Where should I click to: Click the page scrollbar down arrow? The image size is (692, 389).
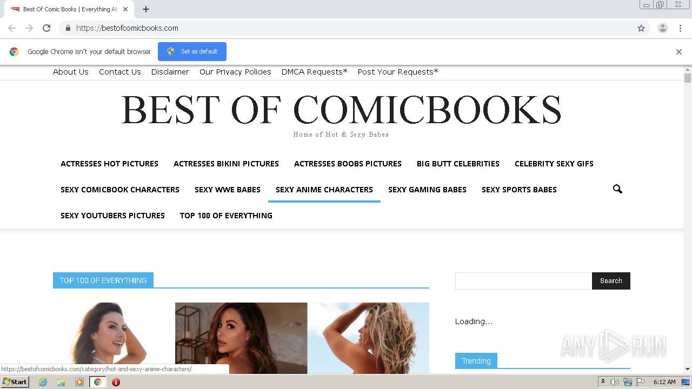click(688, 370)
